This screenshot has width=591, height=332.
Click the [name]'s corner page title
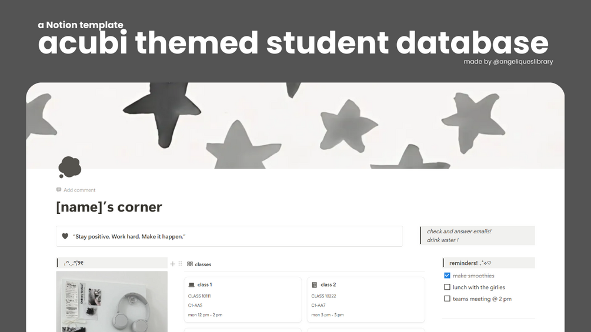pos(109,207)
